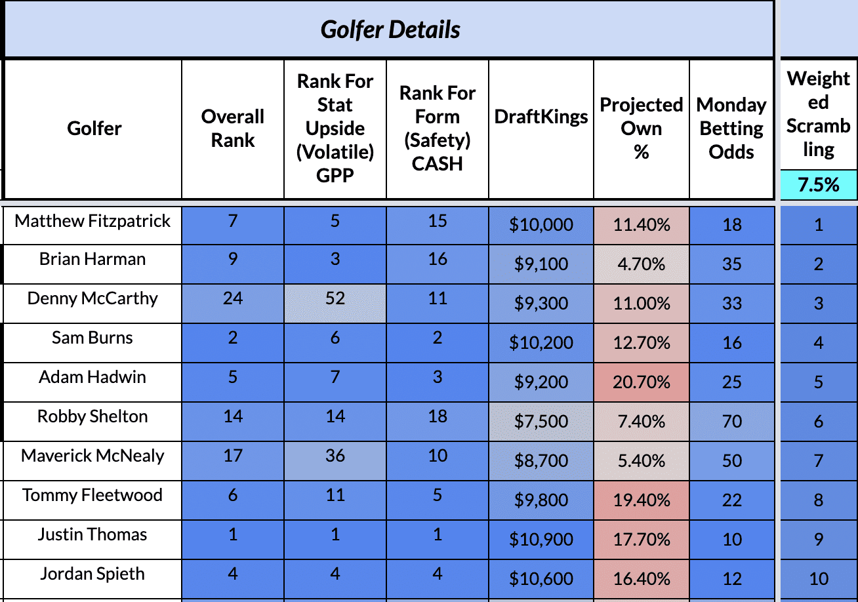Select Maverick McNealy's $8,700 salary cell

click(541, 461)
